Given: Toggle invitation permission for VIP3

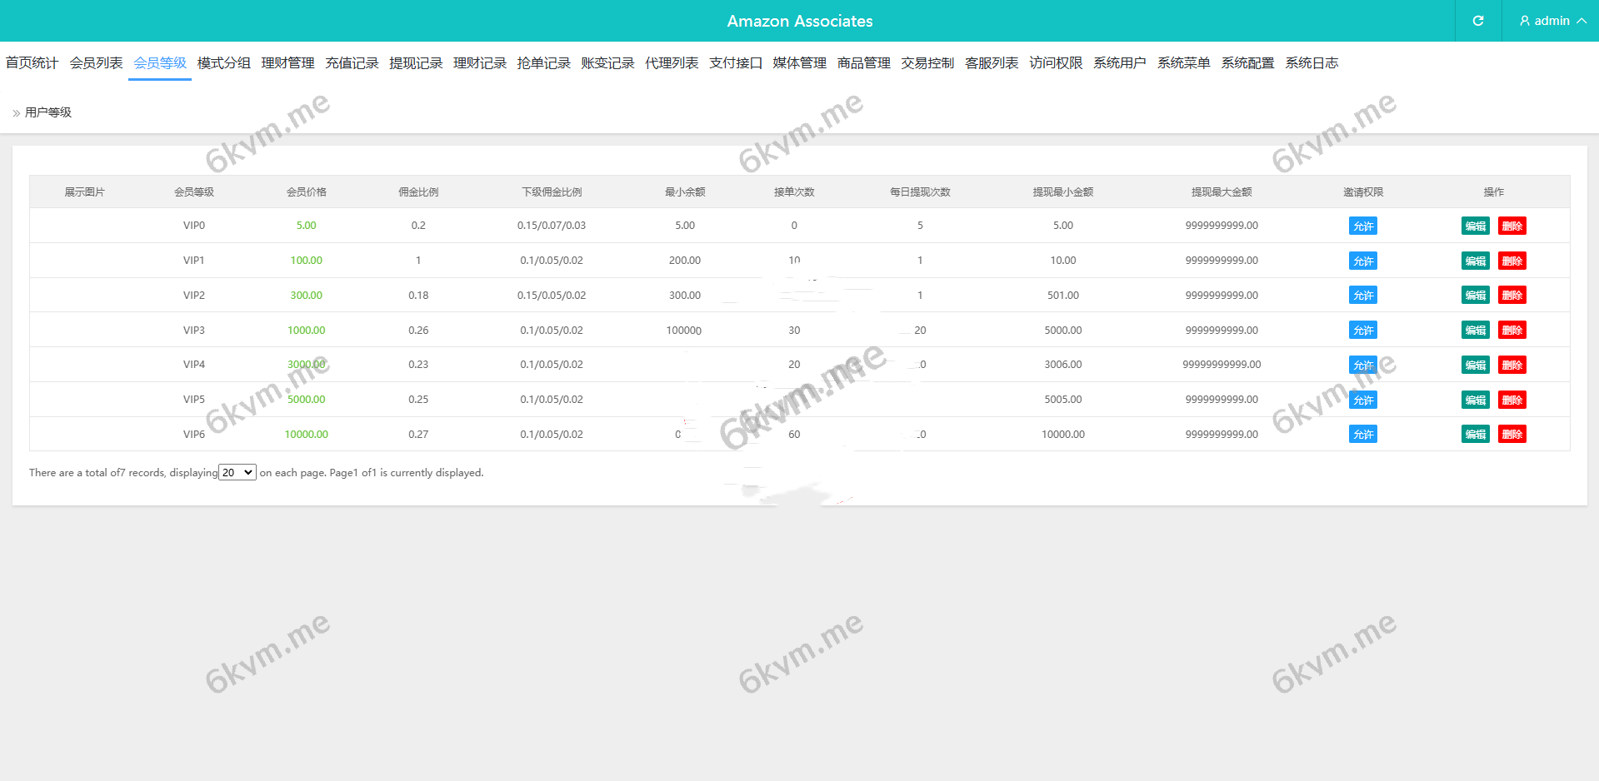Looking at the screenshot, I should click(x=1362, y=331).
